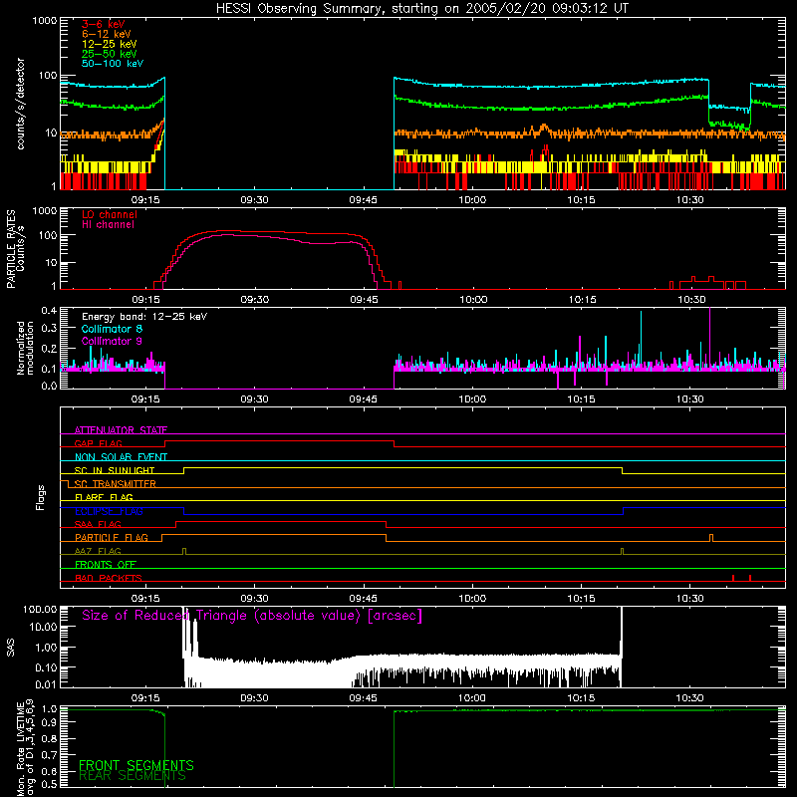Click the PARTICLE_FLAG pulse near 10:33

711,538
